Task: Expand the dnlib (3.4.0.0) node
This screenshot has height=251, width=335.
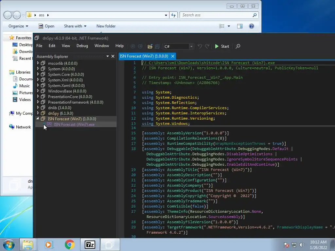Action: coord(38,107)
